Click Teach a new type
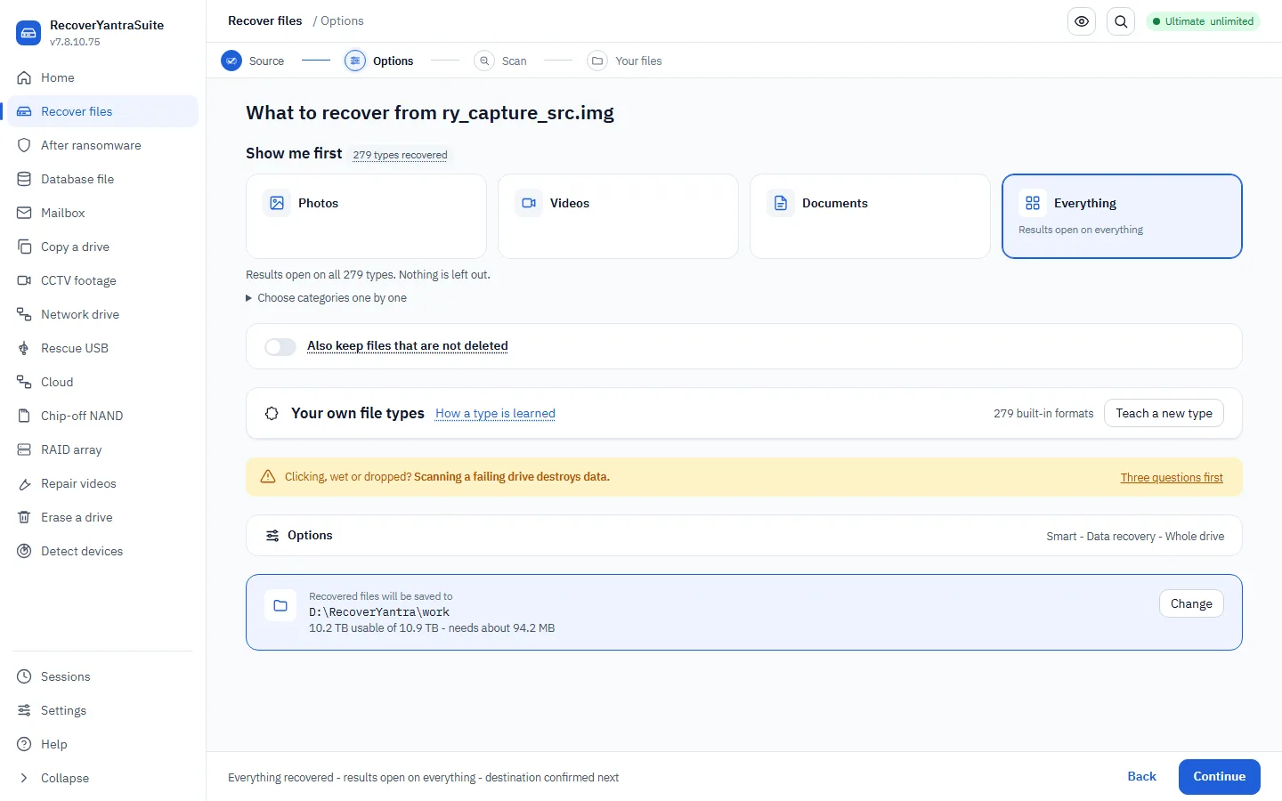Image resolution: width=1282 pixels, height=801 pixels. pos(1164,413)
